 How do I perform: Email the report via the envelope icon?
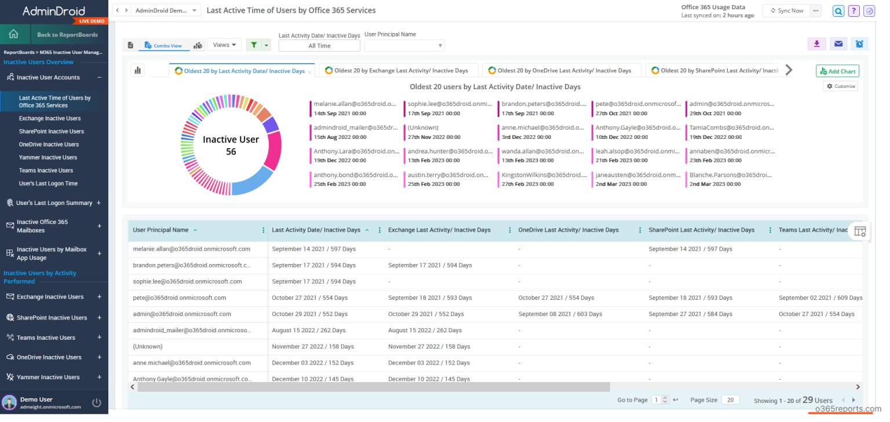[x=838, y=43]
